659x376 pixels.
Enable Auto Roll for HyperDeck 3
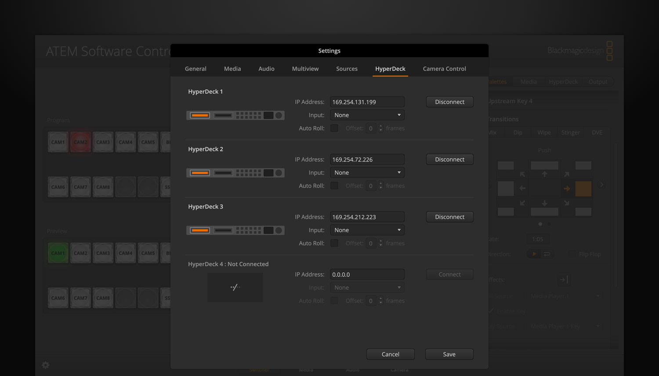(334, 243)
